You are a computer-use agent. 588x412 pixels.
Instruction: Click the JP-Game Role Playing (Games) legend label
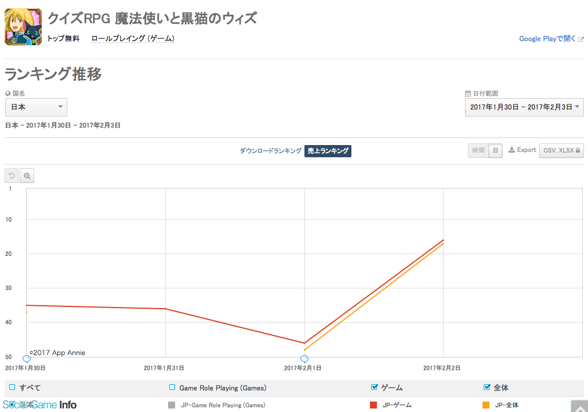pos(223,405)
